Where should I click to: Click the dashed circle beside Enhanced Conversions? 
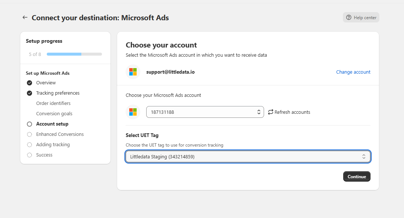[29, 134]
